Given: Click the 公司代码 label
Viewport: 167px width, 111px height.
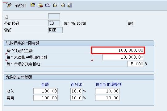Looking at the screenshot, I should [12, 23].
